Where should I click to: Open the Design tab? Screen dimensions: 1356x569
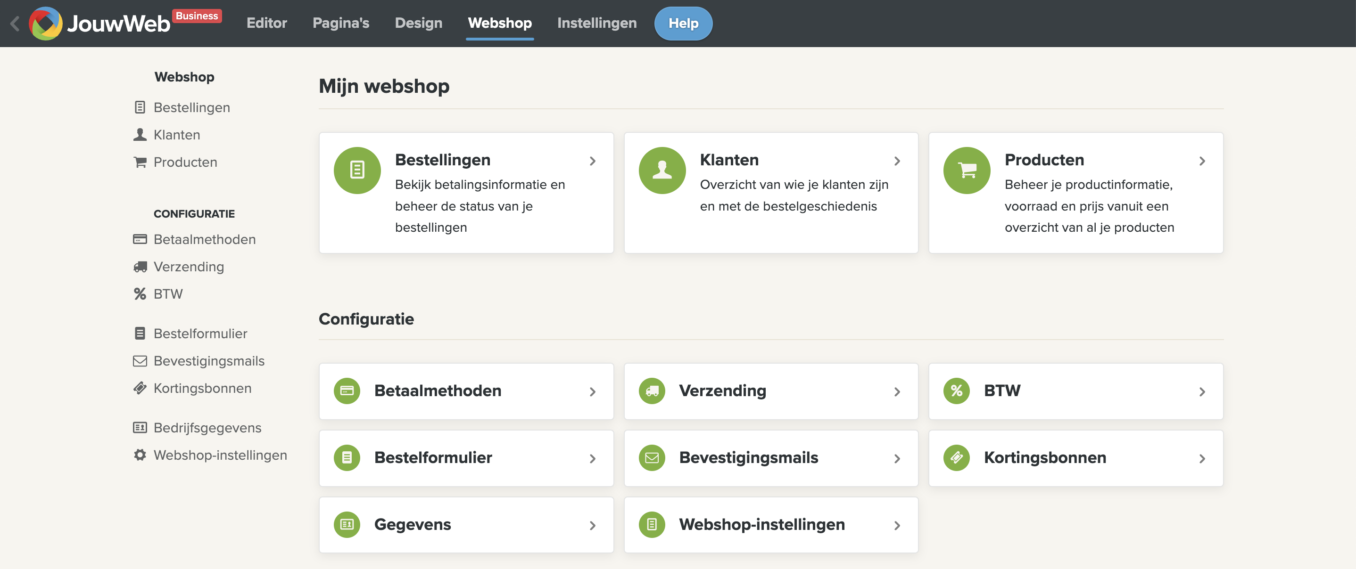coord(418,23)
